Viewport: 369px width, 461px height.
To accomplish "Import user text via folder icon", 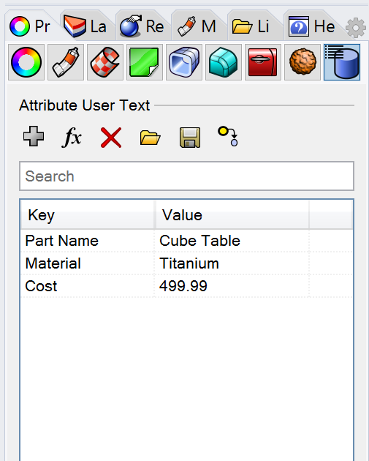I will point(151,138).
